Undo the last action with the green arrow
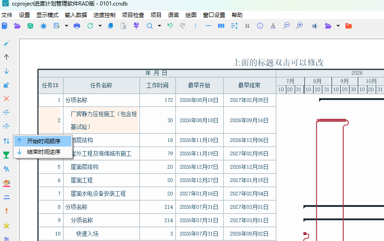 170,26
